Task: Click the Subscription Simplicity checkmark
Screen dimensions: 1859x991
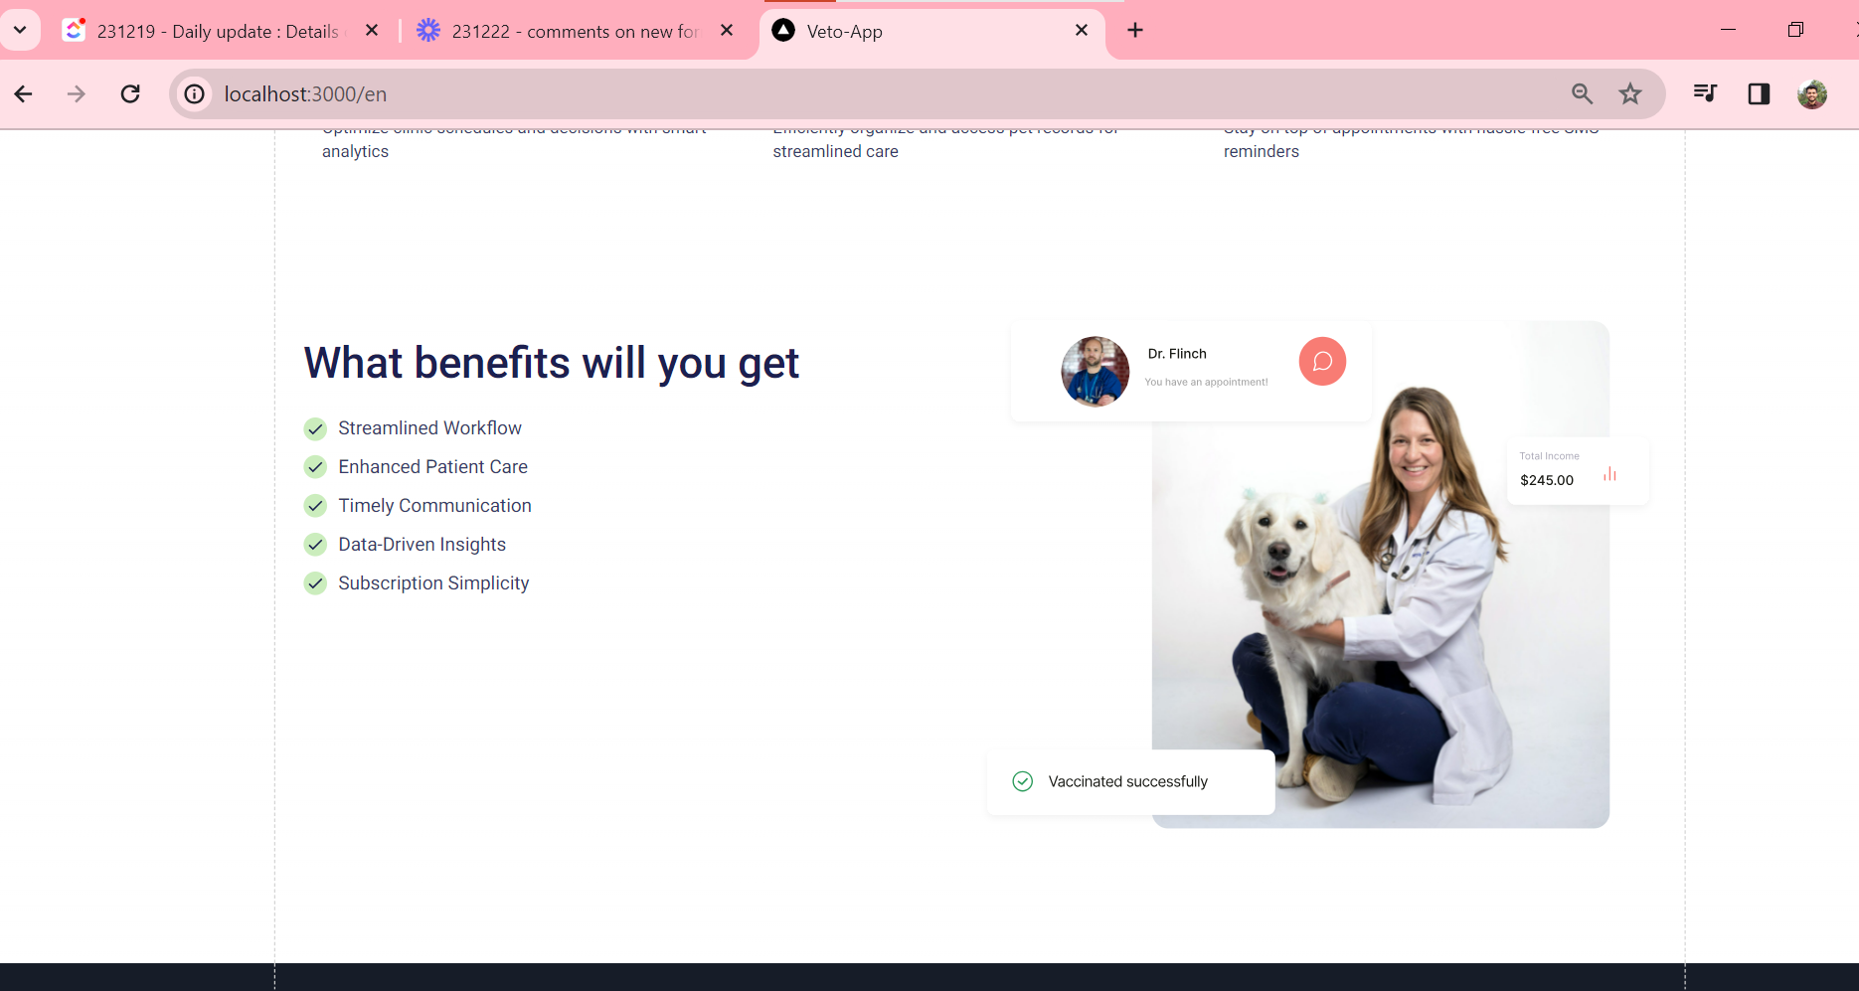Action: [315, 583]
